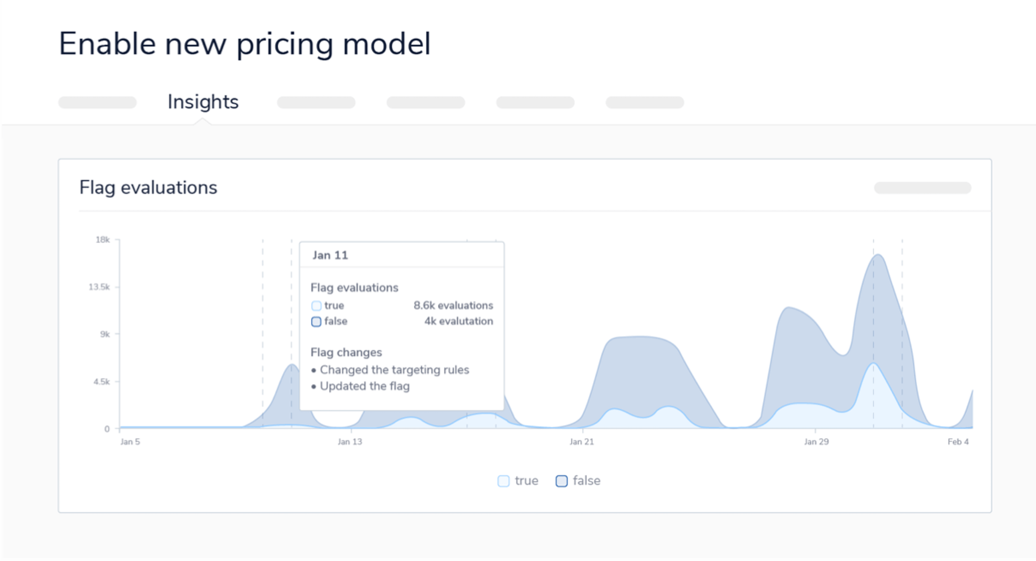This screenshot has height=561, width=1036.
Task: Click the Jan 29 x-axis label
Action: [x=816, y=442]
